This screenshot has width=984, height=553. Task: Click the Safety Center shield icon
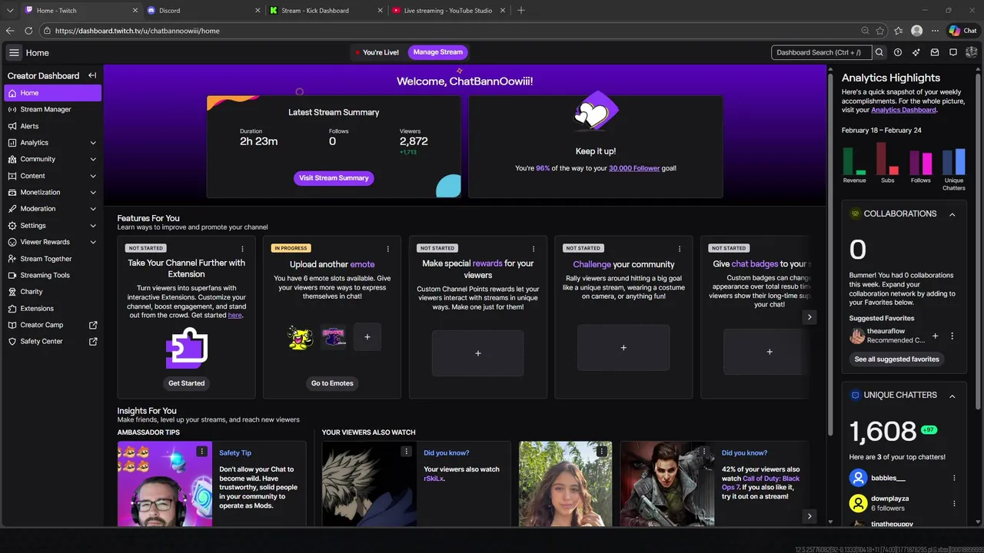(12, 341)
